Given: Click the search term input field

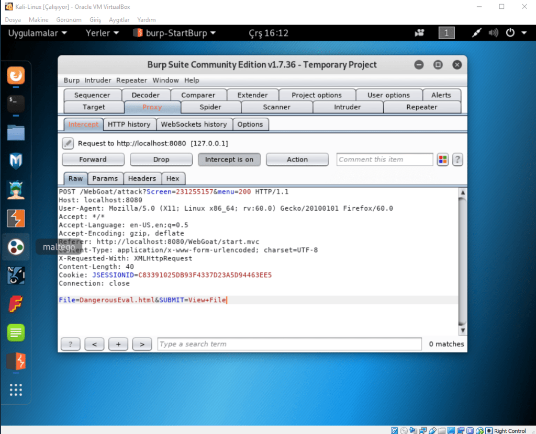Looking at the screenshot, I should tap(289, 344).
